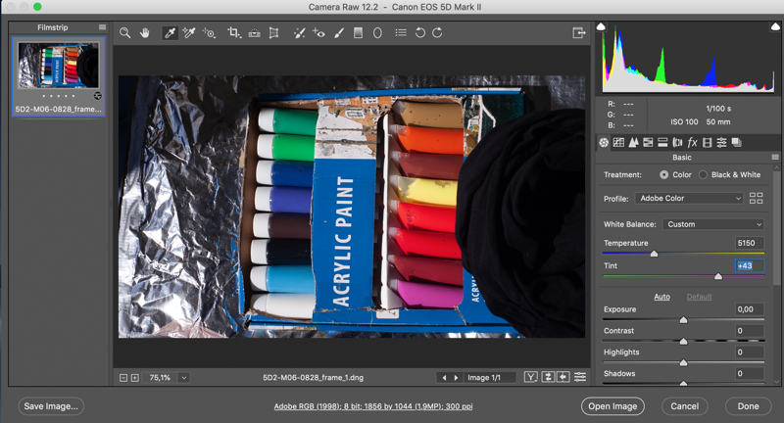Click the zoom in plus button
Screen dimensions: 784x423
click(x=135, y=378)
